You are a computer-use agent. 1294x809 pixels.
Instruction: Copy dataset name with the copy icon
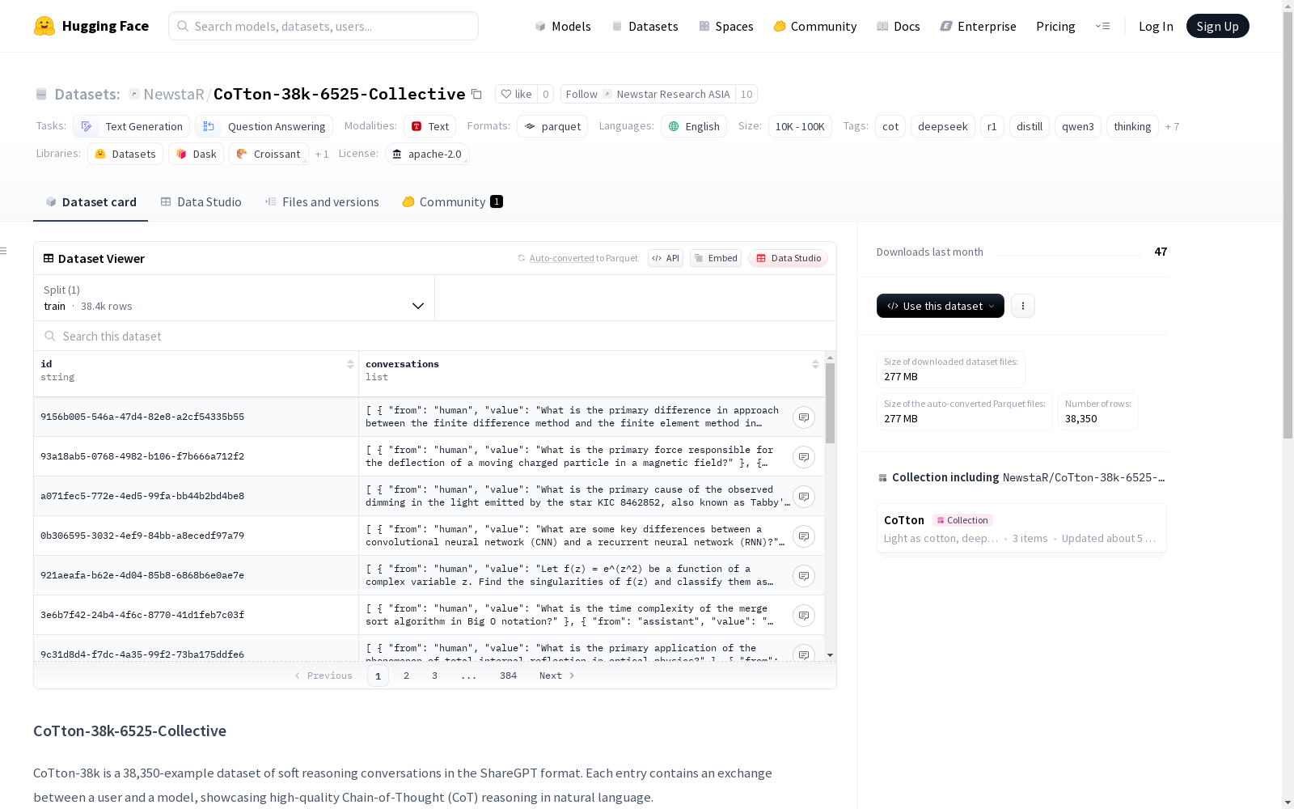[477, 95]
